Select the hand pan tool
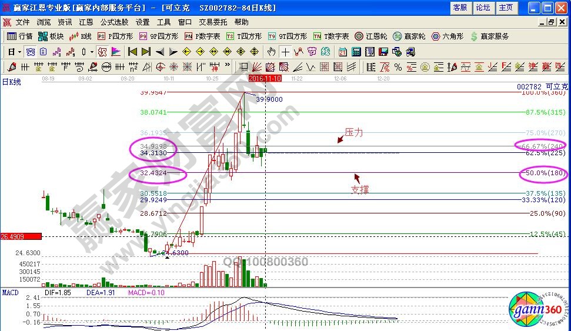The width and height of the screenshot is (571, 331). coord(272,52)
